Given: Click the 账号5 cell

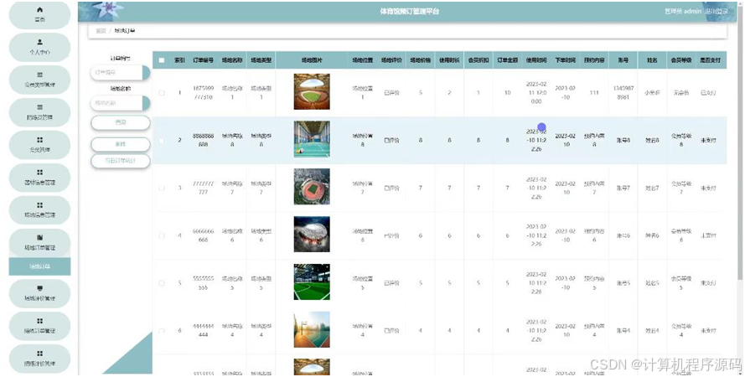Looking at the screenshot, I should click(623, 283).
